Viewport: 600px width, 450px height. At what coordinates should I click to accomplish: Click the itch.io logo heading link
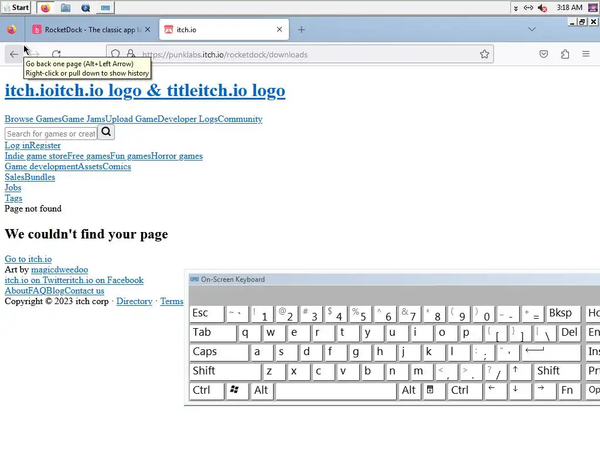point(145,91)
